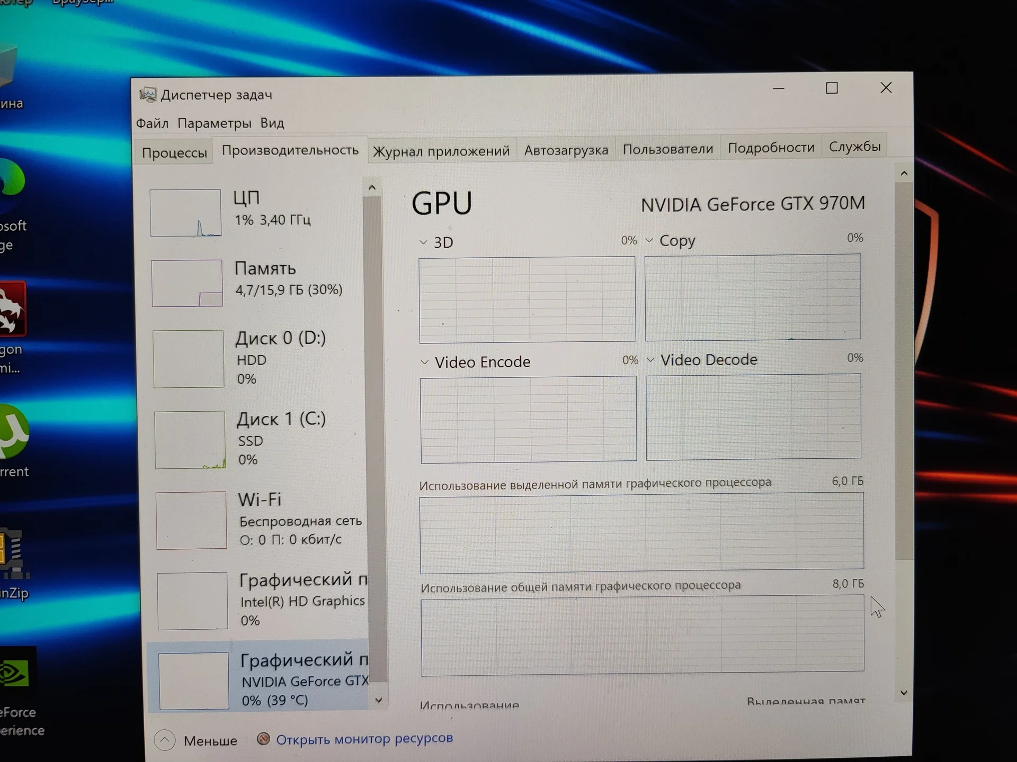Open the Параметры menu
1017x762 pixels.
(x=215, y=123)
